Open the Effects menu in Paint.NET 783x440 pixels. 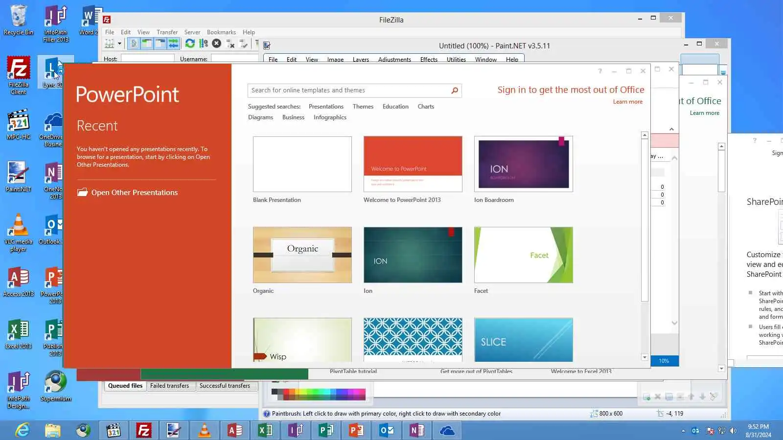(x=429, y=60)
